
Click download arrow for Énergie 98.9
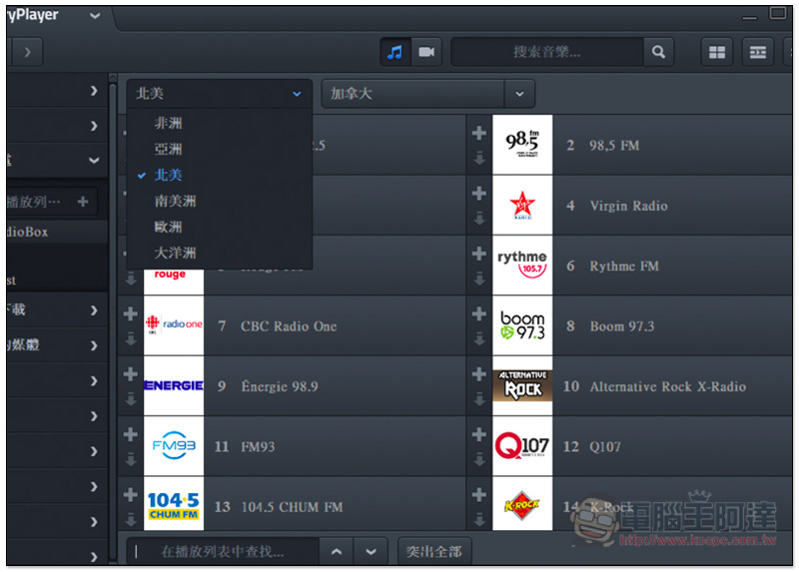[131, 399]
